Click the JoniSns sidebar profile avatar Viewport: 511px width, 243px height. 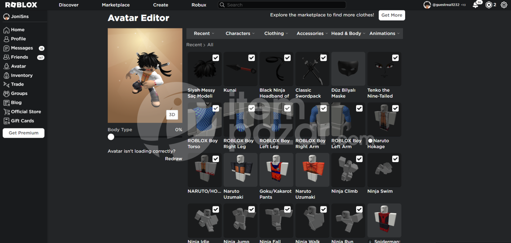(x=6, y=17)
